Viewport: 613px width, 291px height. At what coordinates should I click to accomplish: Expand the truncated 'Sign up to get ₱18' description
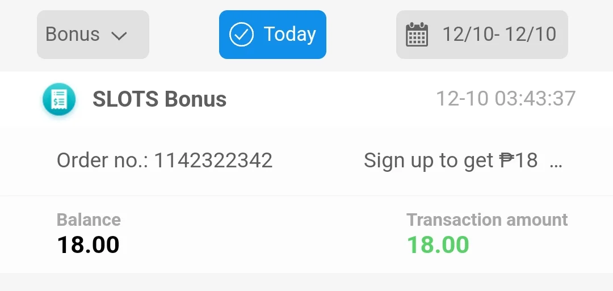tap(463, 161)
